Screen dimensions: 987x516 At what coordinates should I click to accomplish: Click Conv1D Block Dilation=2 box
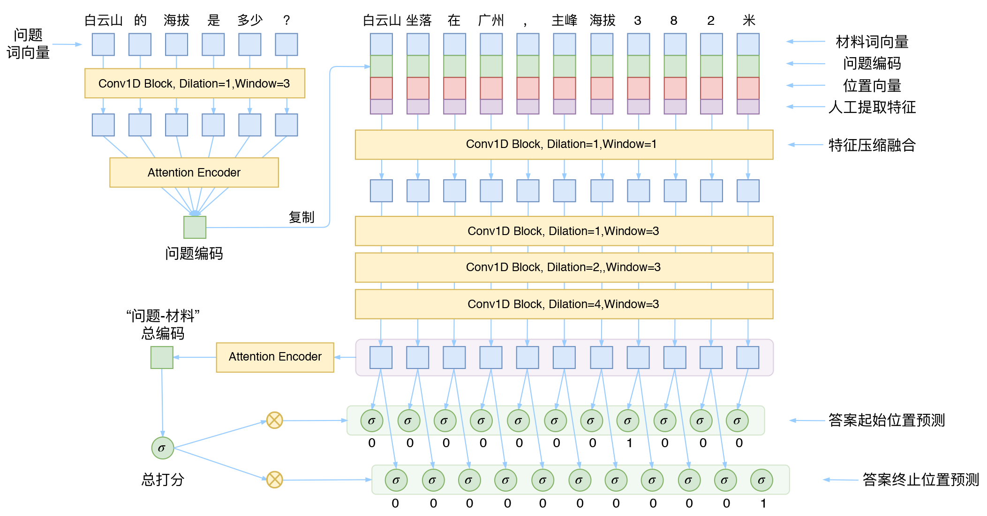(564, 267)
